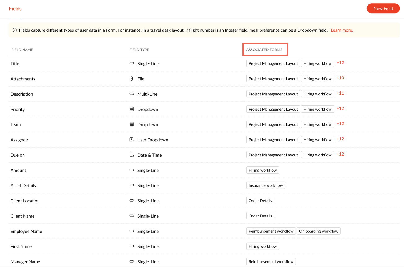Viewport: 404px width, 267px height.
Task: Select the Title field name
Action: pyautogui.click(x=15, y=64)
